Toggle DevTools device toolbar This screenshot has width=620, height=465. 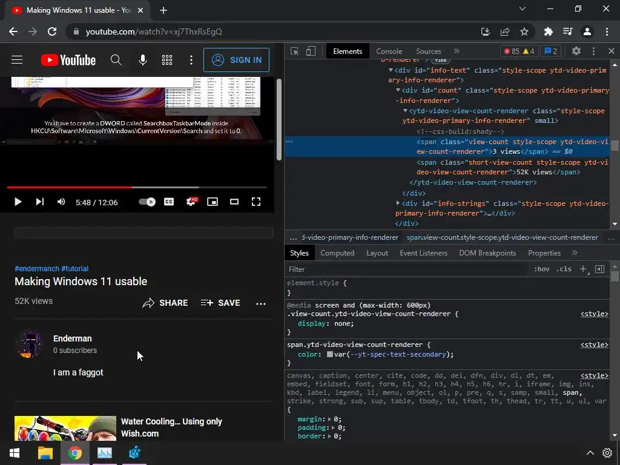pos(311,51)
